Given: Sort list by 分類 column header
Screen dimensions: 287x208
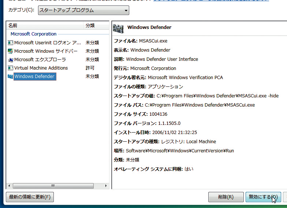Looking at the screenshot, I should (96, 26).
